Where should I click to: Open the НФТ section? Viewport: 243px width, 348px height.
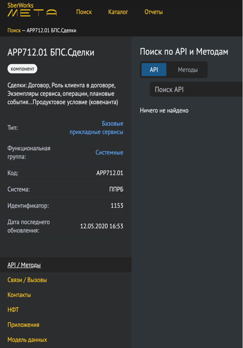tap(13, 310)
